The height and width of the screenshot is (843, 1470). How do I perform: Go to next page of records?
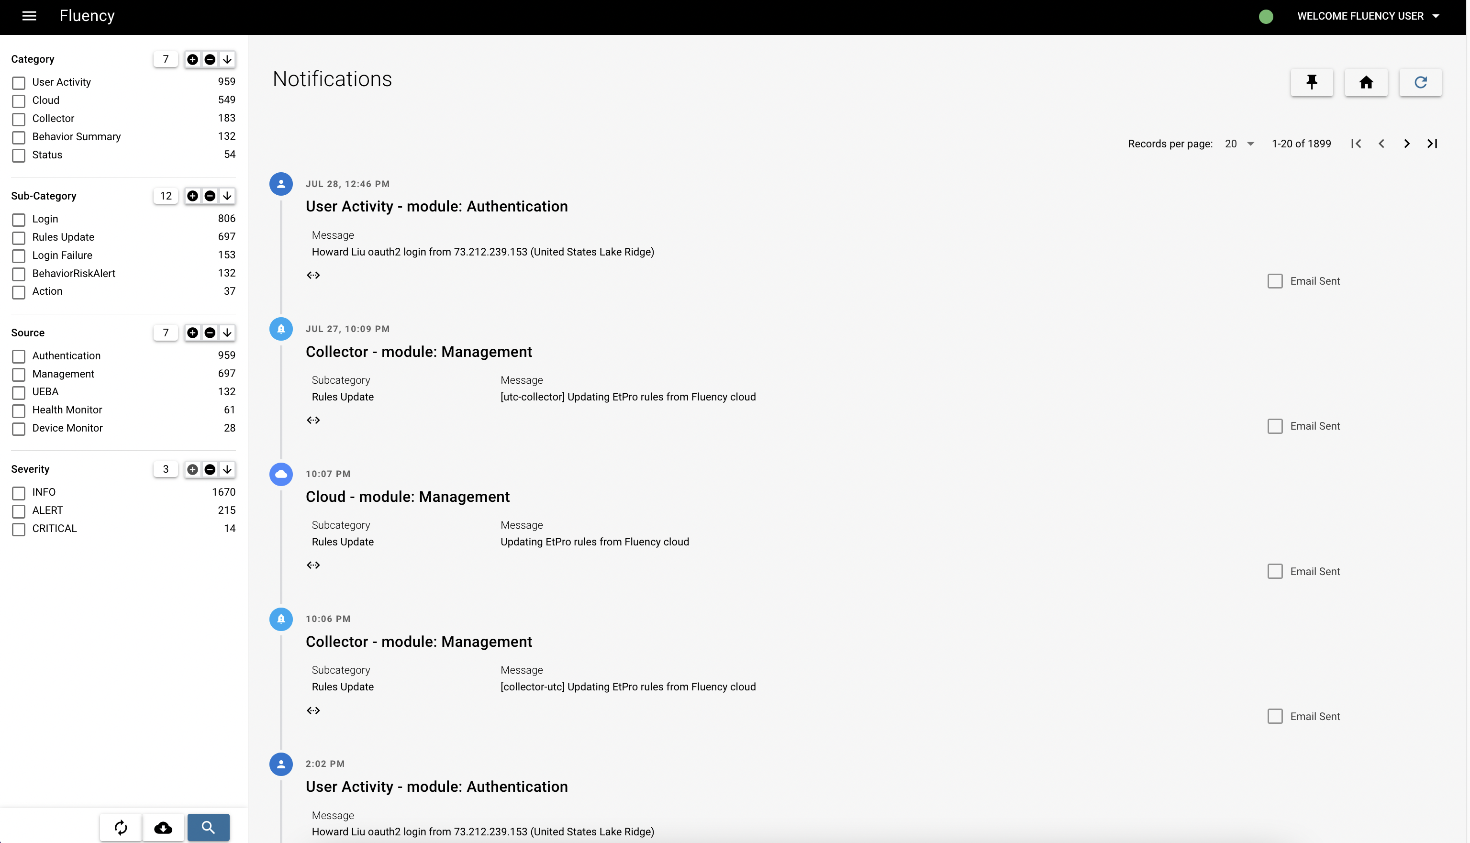click(1407, 144)
